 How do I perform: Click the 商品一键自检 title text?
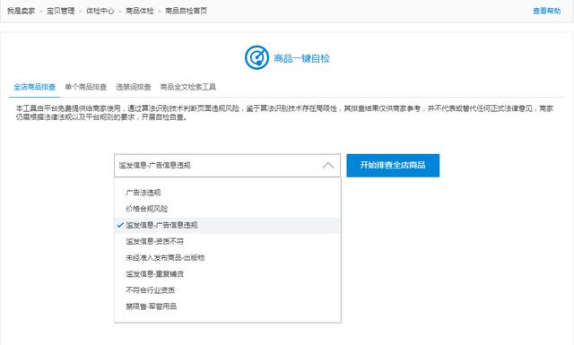301,58
